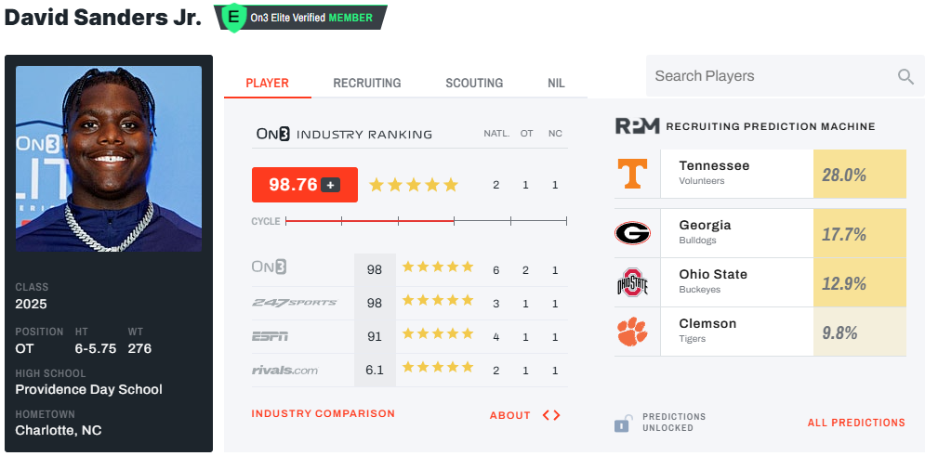Viewport: 925px width, 456px height.
Task: Click the 247Sports logo in rankings
Action: 294,303
